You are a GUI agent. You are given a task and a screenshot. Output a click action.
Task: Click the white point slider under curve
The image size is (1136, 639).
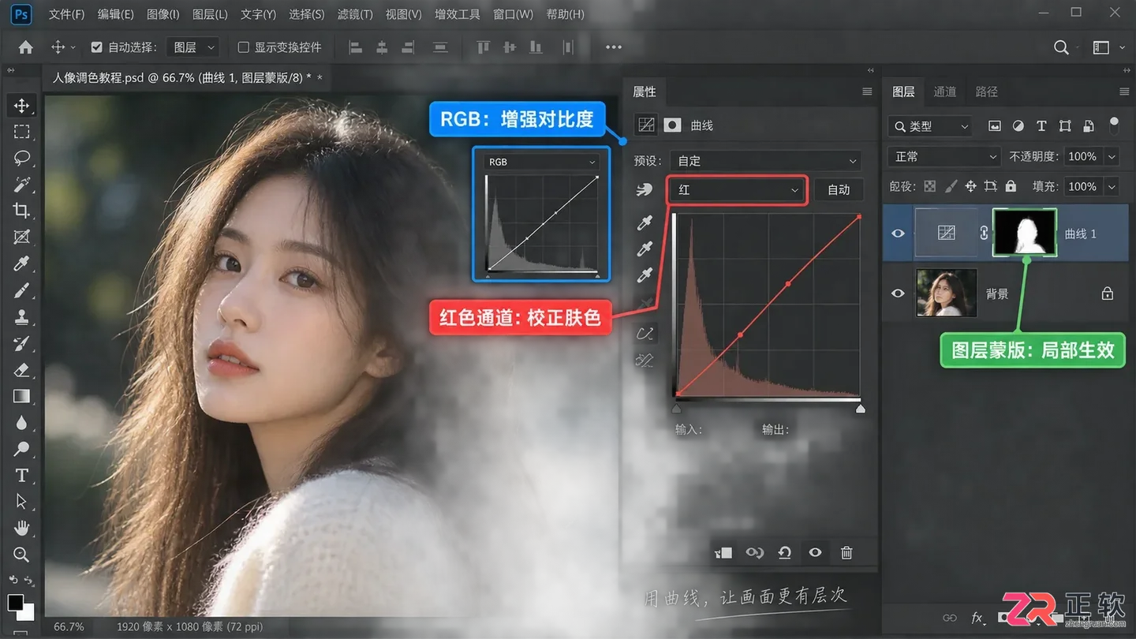click(x=860, y=409)
